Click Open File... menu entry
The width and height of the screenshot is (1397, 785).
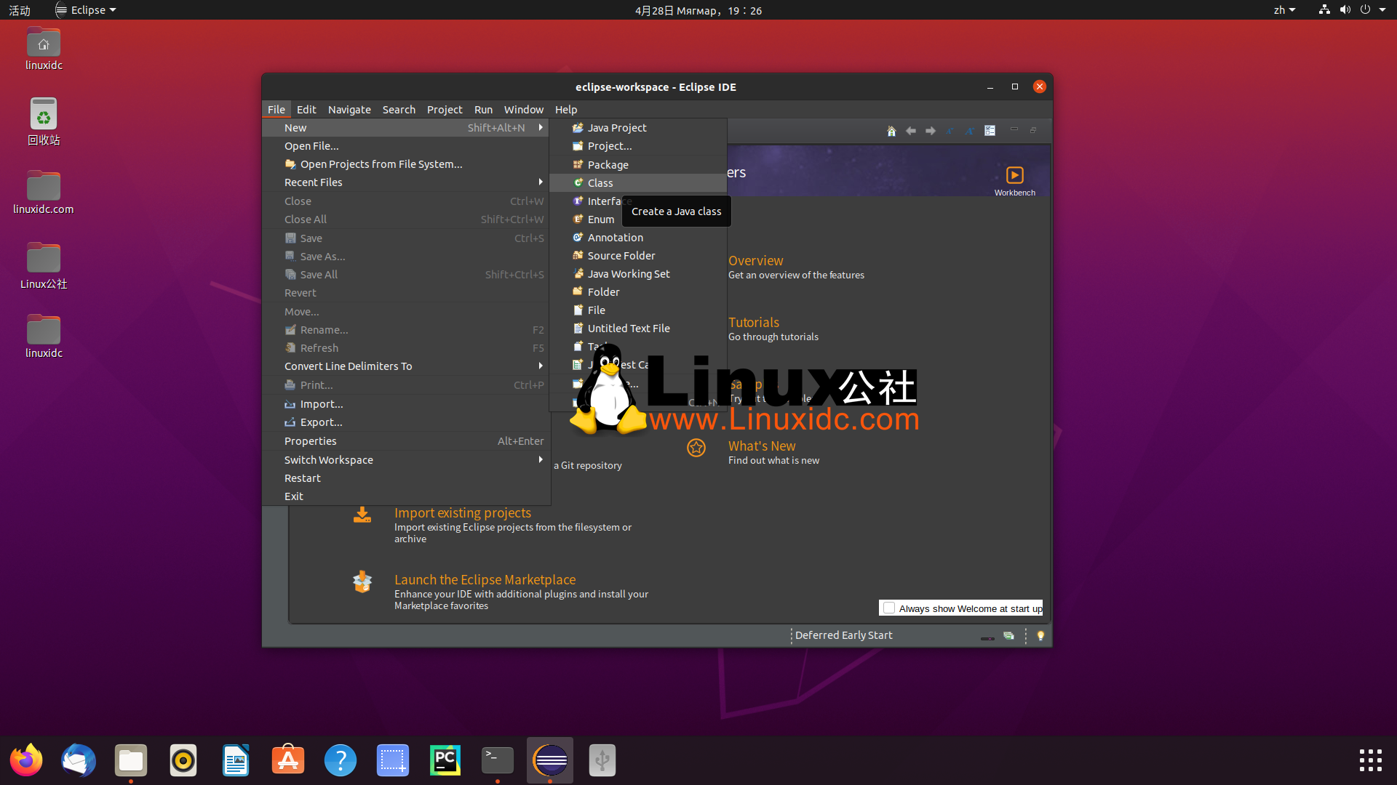(x=406, y=146)
